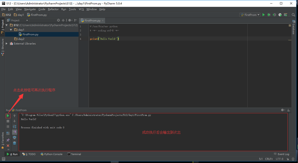298x163 pixels.
Task: Collapse all in Project panel
Action: coord(63,20)
